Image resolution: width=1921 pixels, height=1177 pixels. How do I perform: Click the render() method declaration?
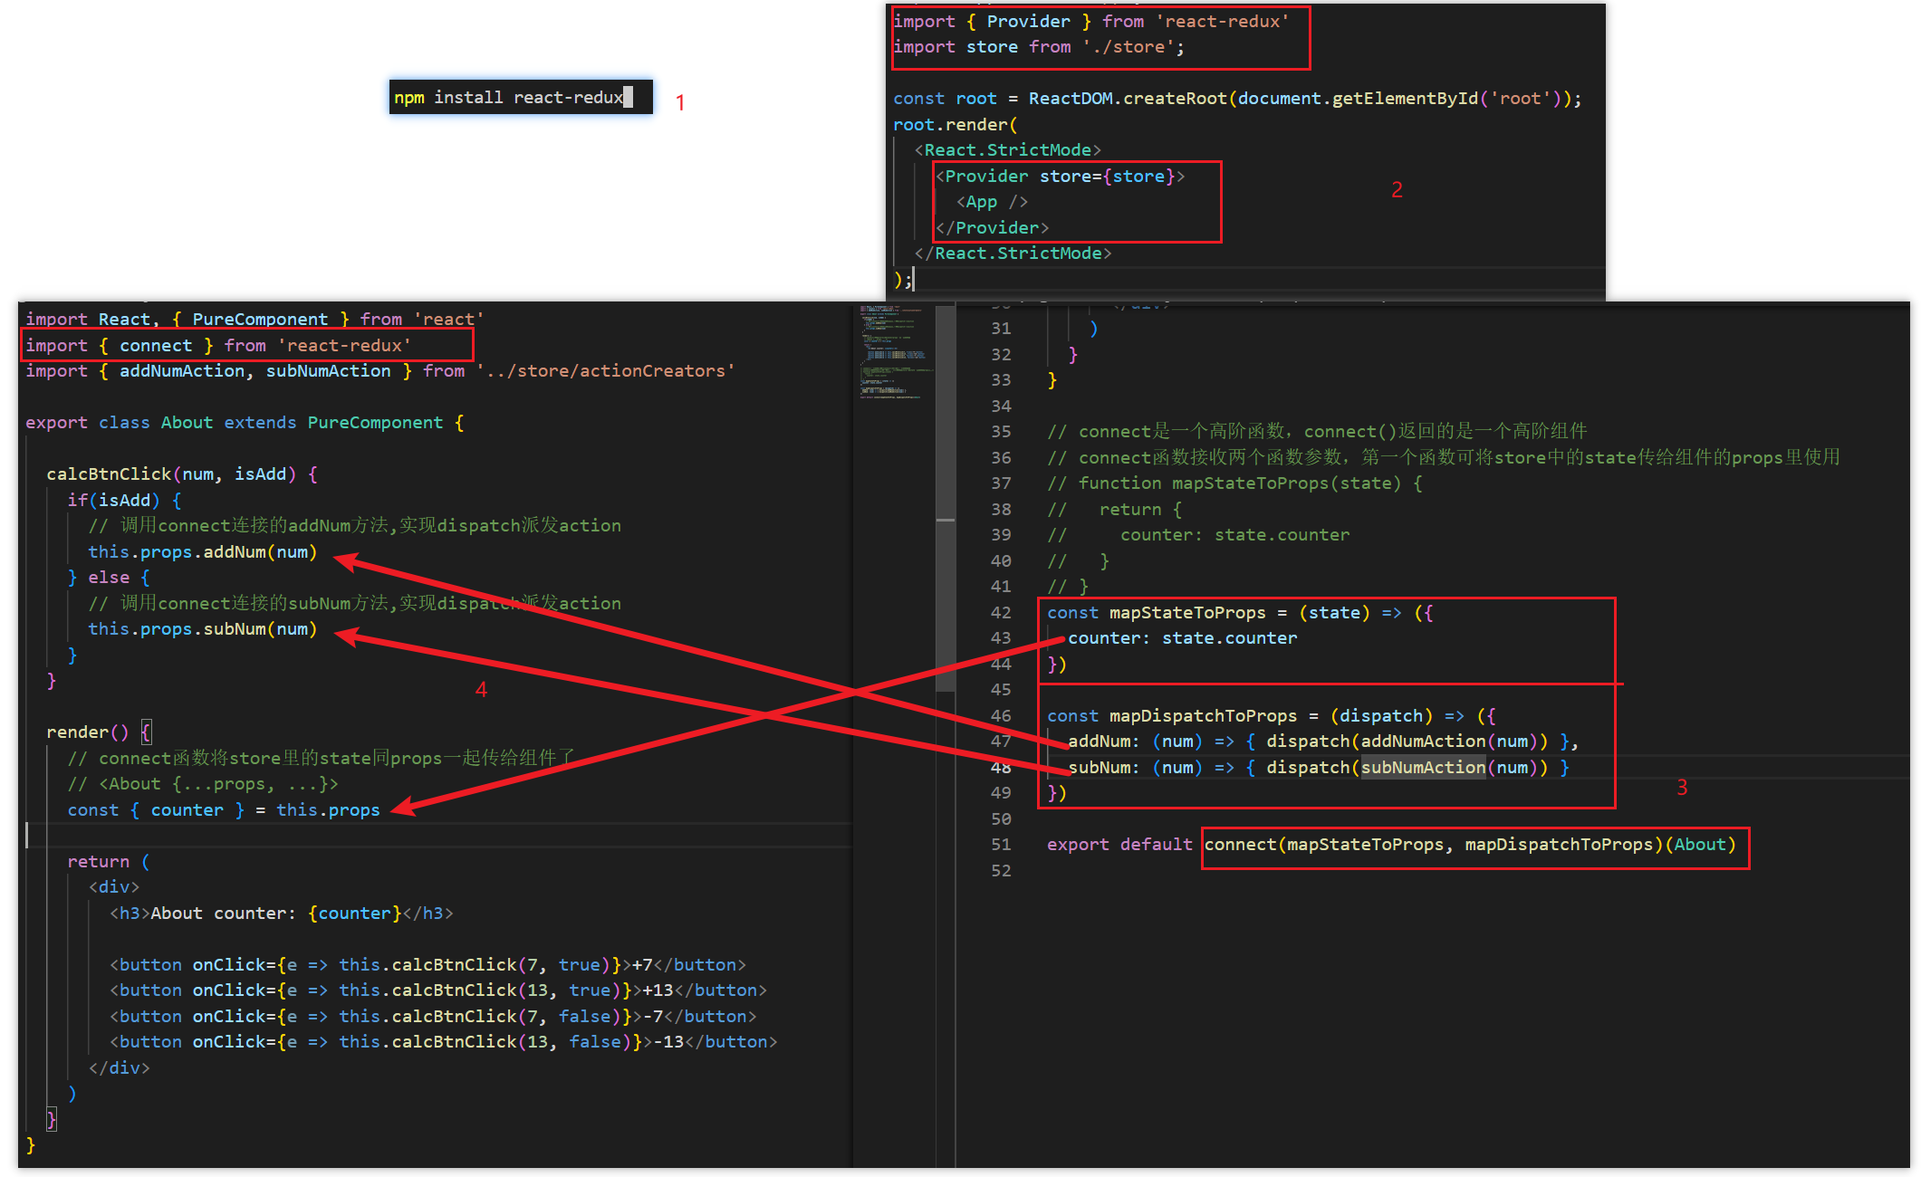(x=99, y=732)
